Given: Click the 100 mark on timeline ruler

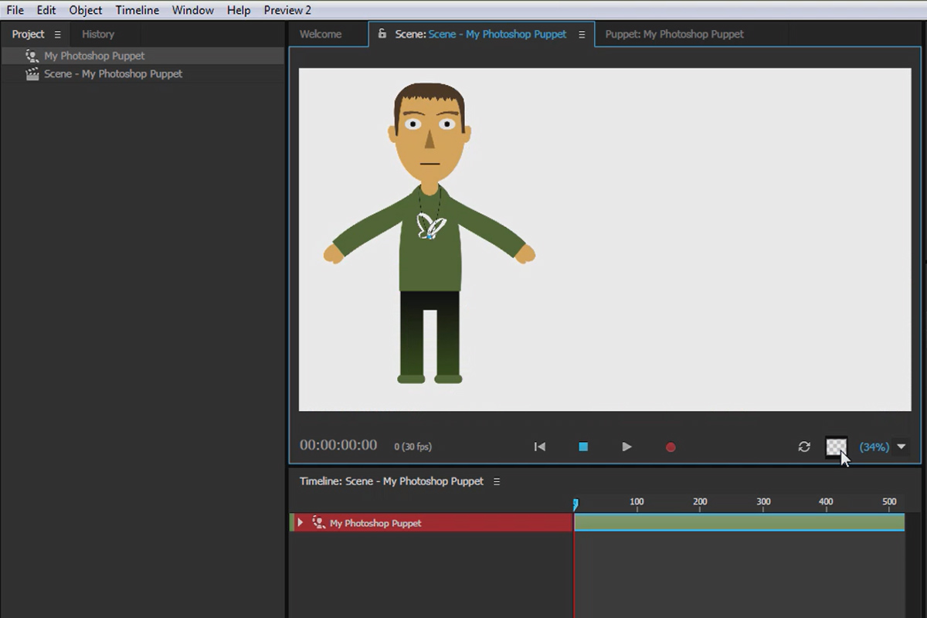Looking at the screenshot, I should (x=637, y=501).
